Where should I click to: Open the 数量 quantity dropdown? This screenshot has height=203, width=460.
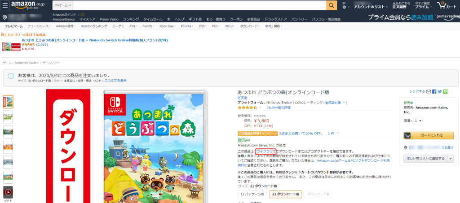pos(418,121)
